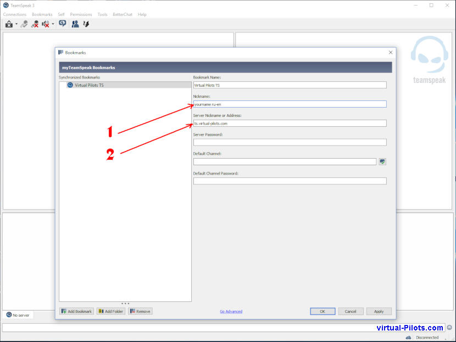The width and height of the screenshot is (456, 342).
Task: Click the default channel picker icon
Action: coord(382,161)
